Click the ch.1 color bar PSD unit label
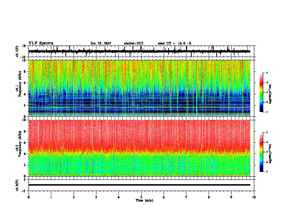Viewport: 286px width, 221px height. tap(270, 94)
